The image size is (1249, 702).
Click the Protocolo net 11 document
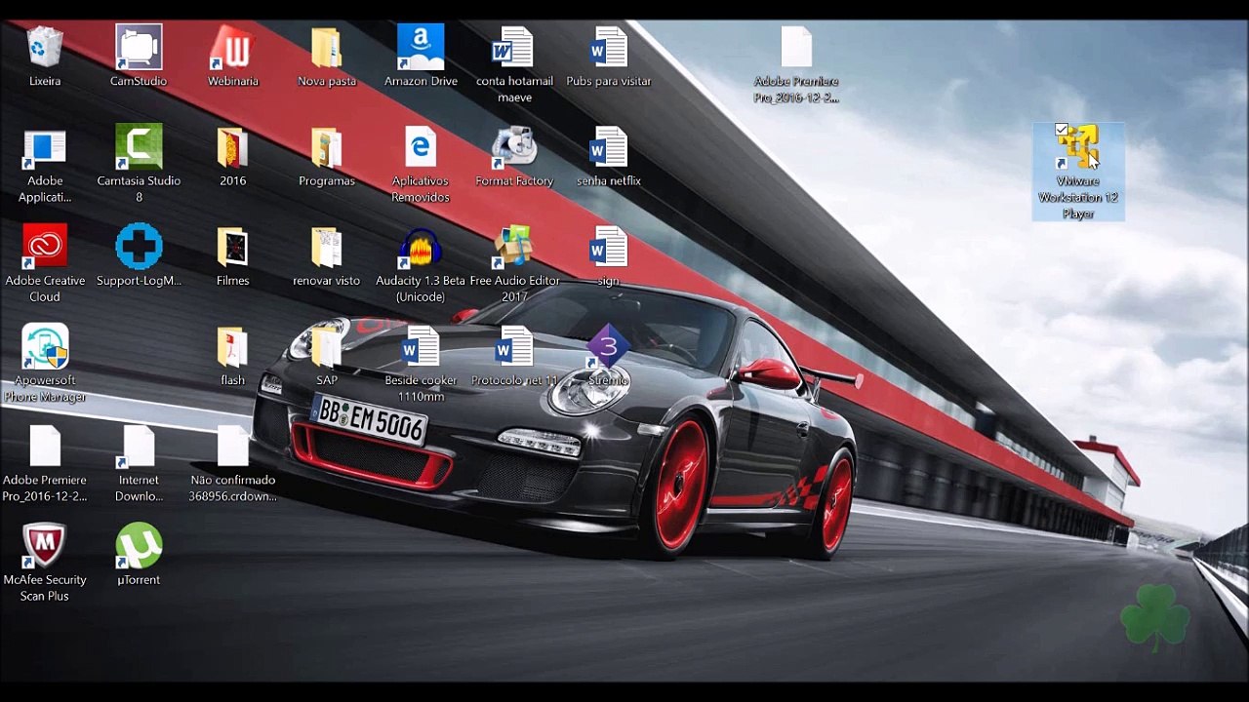tap(514, 346)
